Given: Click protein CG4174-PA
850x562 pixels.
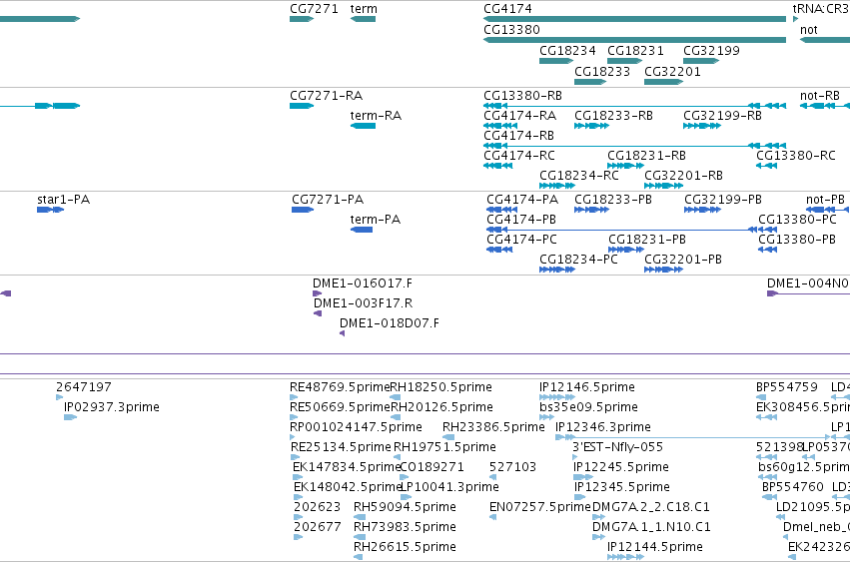Looking at the screenshot, I should [x=501, y=210].
